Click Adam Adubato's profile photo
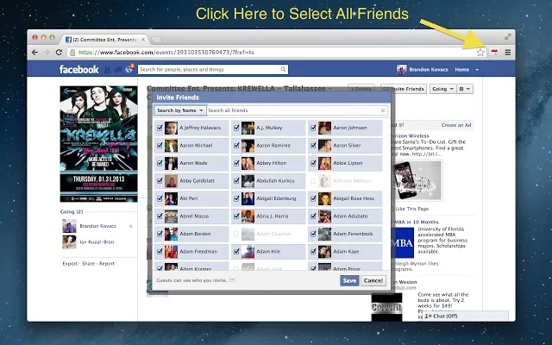 324,216
